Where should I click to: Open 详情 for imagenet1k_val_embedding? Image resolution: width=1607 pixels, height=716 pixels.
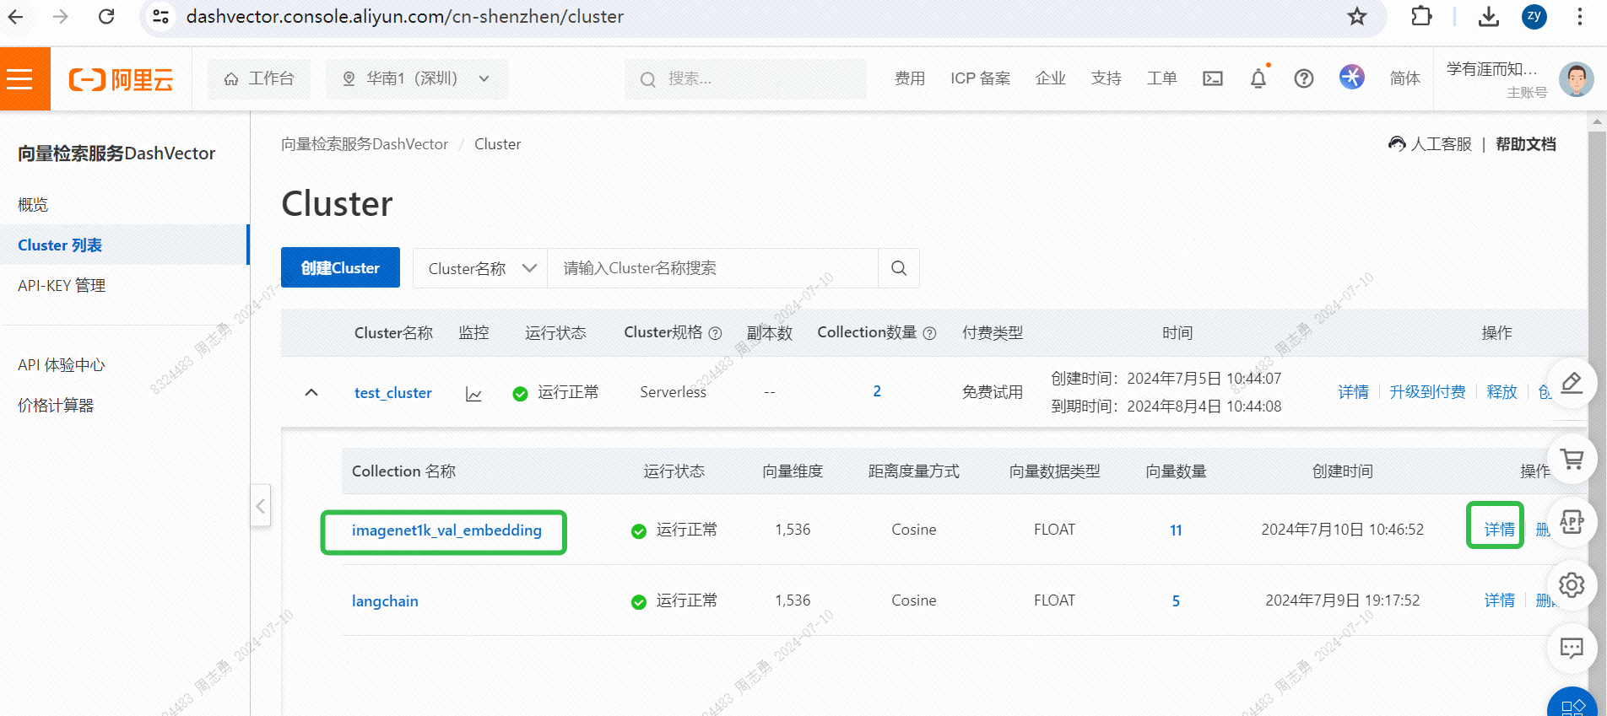[1500, 530]
